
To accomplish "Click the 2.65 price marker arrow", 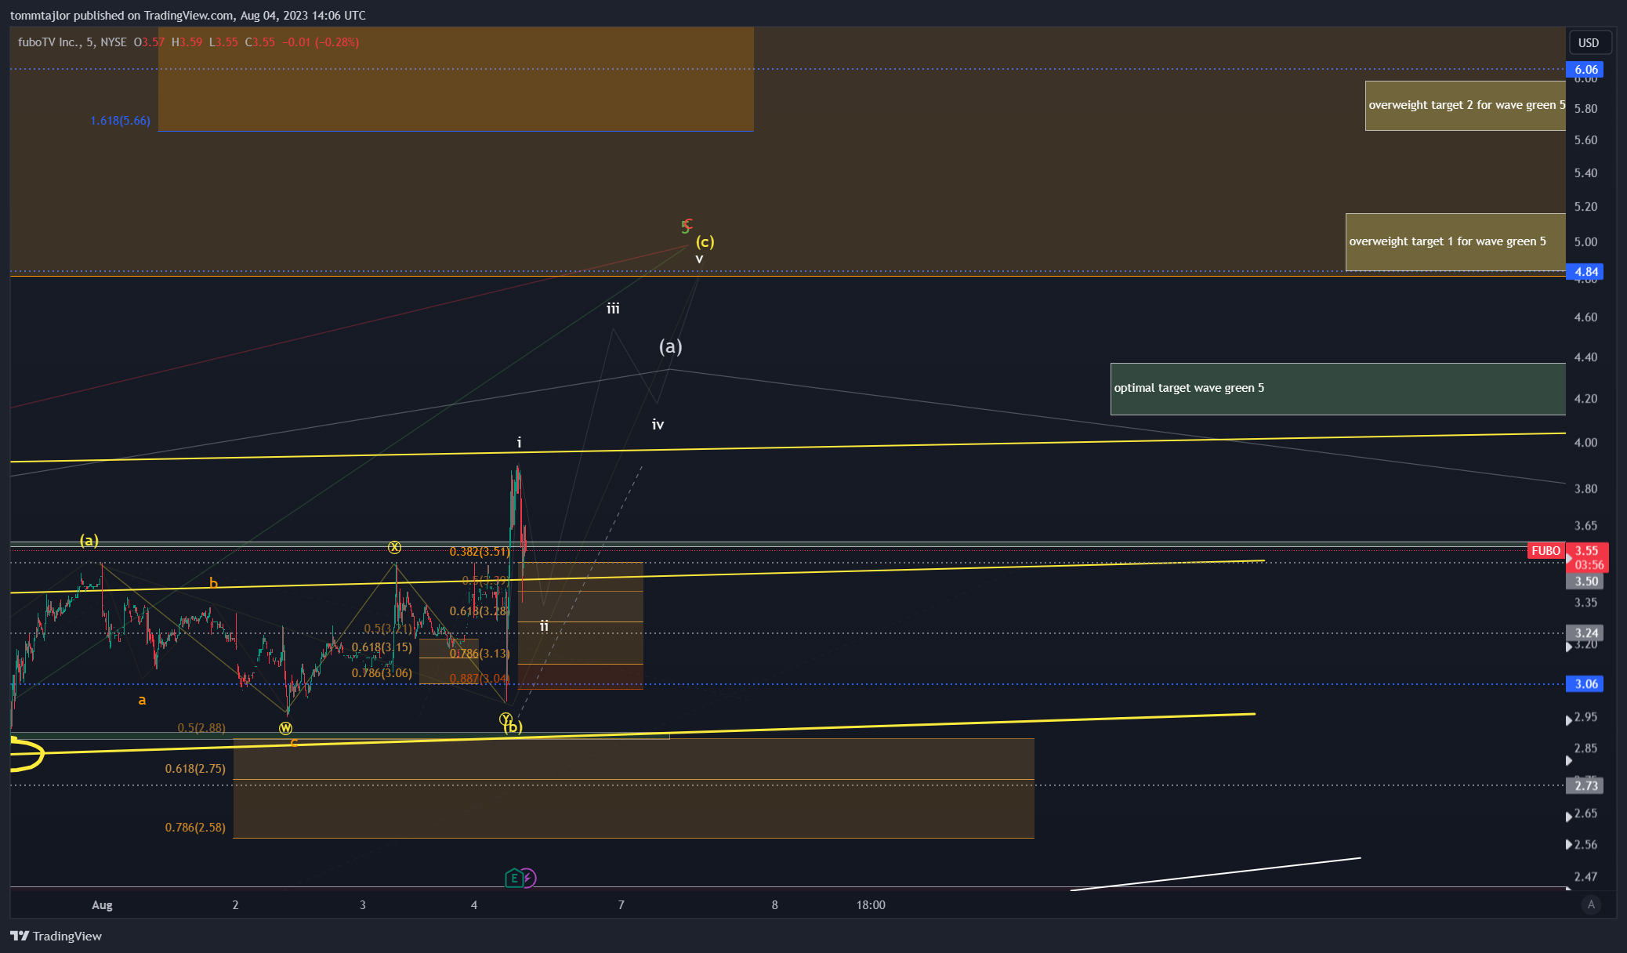I will coord(1568,816).
